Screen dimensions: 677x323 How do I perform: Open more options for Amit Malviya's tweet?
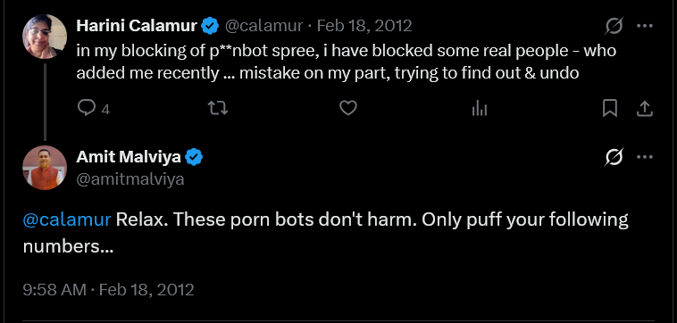tap(645, 157)
